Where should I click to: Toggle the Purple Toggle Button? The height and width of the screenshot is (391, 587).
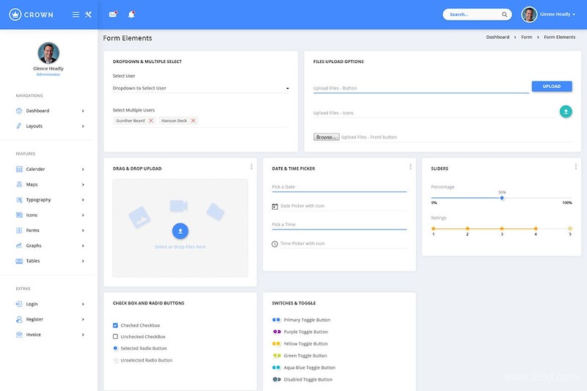click(277, 332)
